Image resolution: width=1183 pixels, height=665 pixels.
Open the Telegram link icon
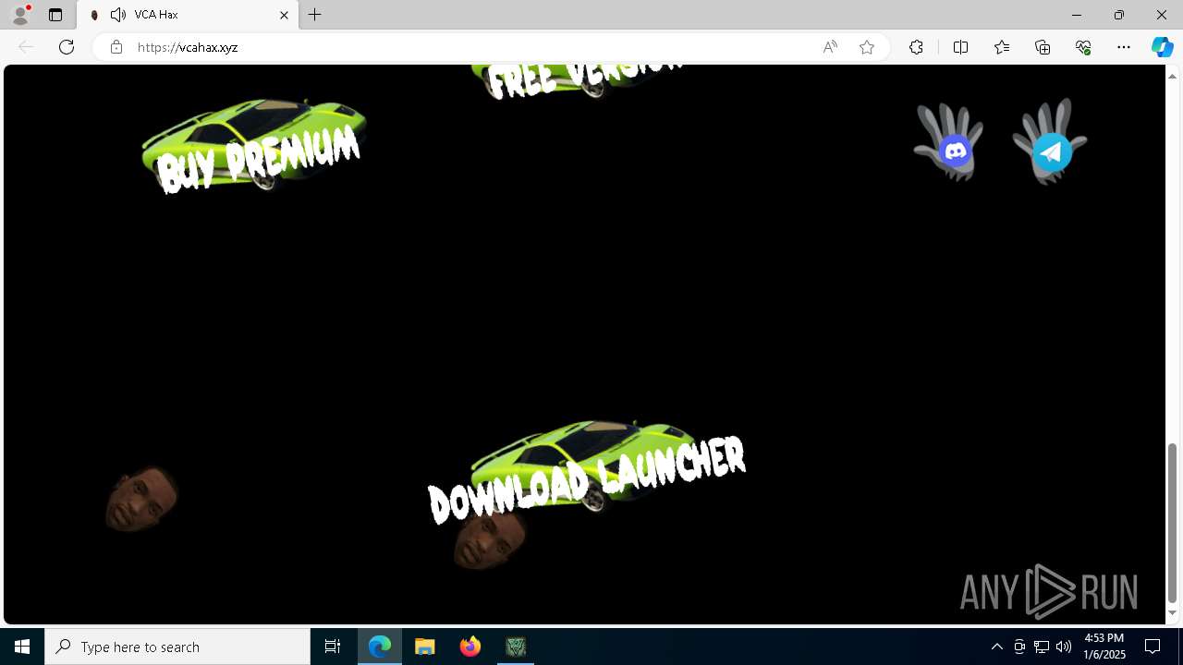pyautogui.click(x=1052, y=151)
